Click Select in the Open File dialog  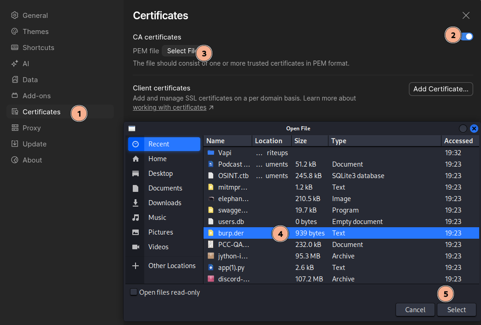(457, 310)
